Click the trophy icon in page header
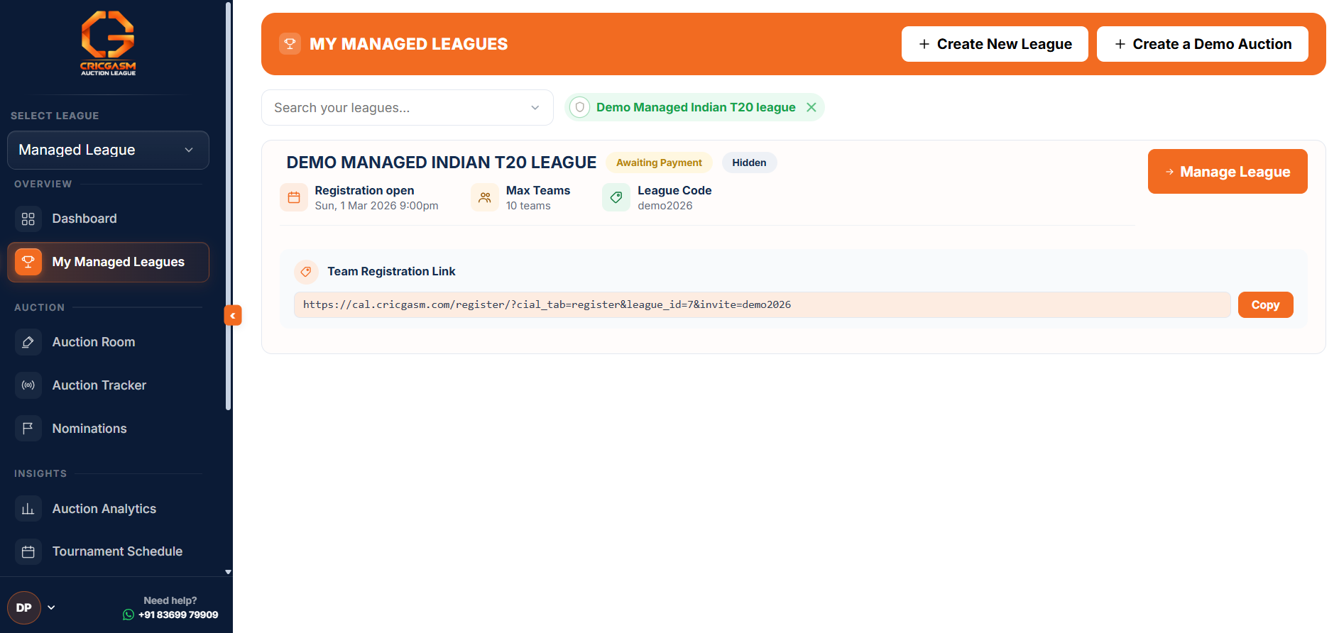 point(290,44)
